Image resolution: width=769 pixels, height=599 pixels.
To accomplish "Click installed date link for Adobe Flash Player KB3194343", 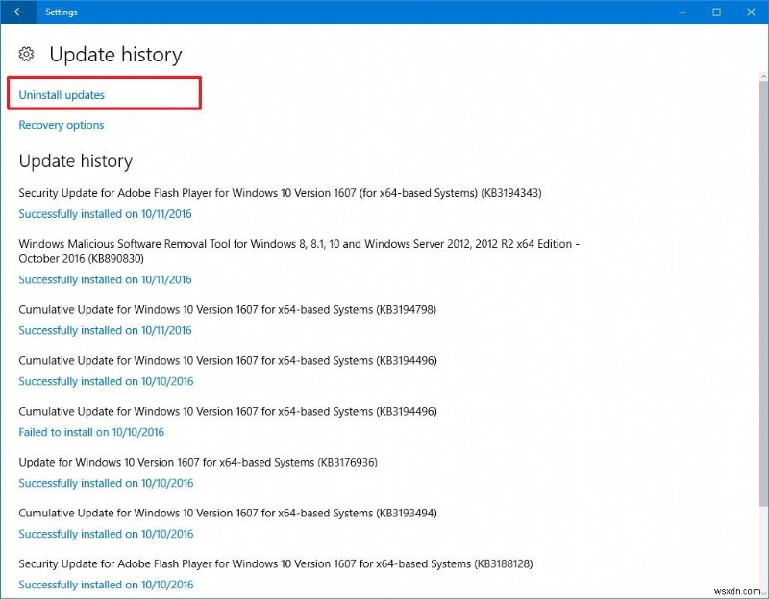I will [x=106, y=213].
